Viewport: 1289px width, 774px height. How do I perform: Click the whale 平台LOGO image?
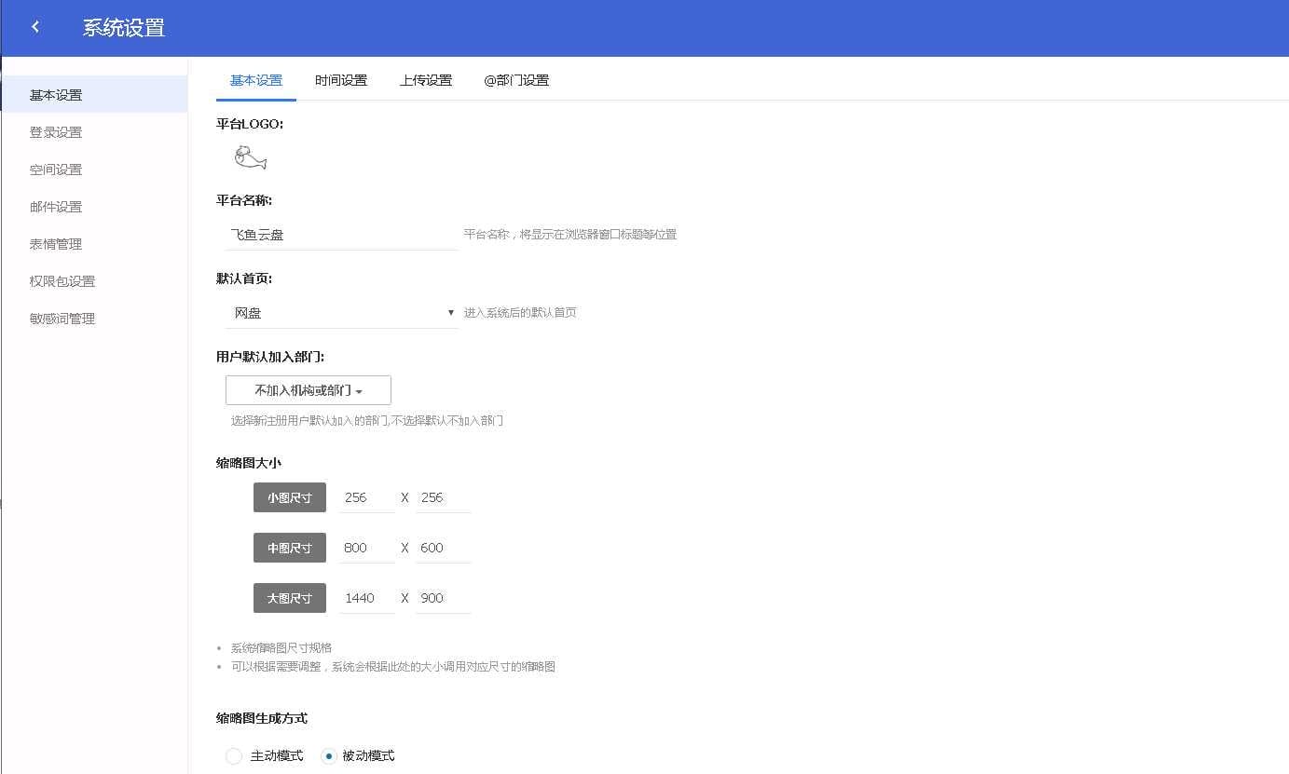tap(251, 157)
